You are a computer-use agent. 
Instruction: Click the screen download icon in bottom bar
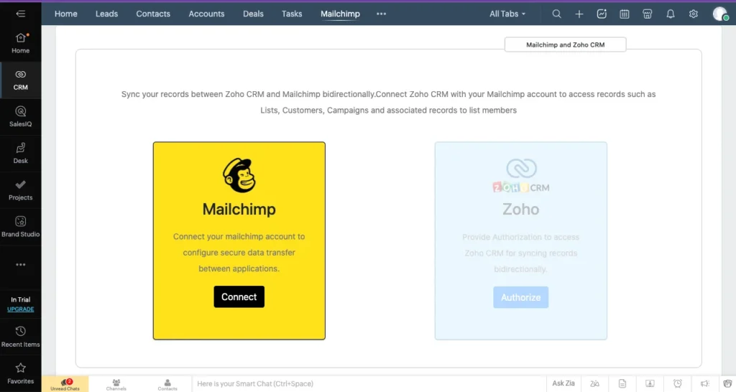pyautogui.click(x=650, y=383)
